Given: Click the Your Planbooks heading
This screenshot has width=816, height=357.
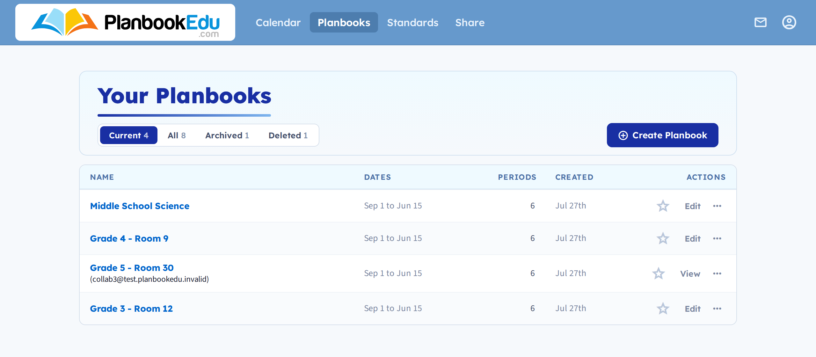Looking at the screenshot, I should [184, 96].
